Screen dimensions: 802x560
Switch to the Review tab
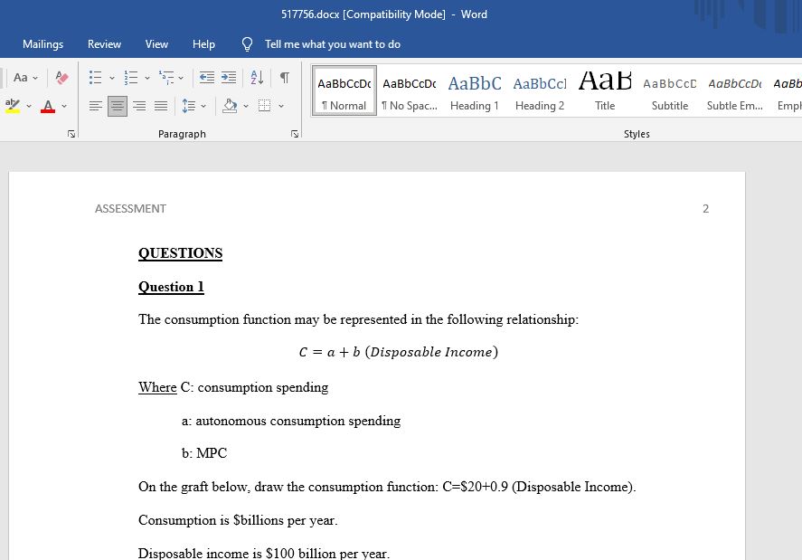coord(104,44)
